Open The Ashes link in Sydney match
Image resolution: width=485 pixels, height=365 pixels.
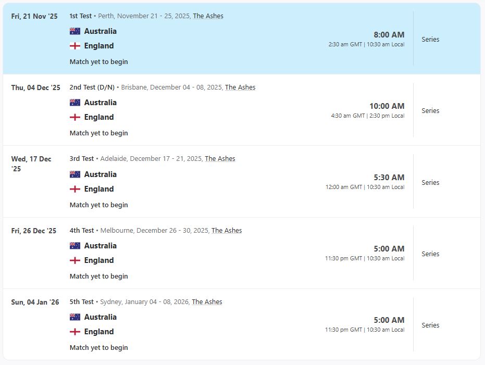(x=207, y=302)
